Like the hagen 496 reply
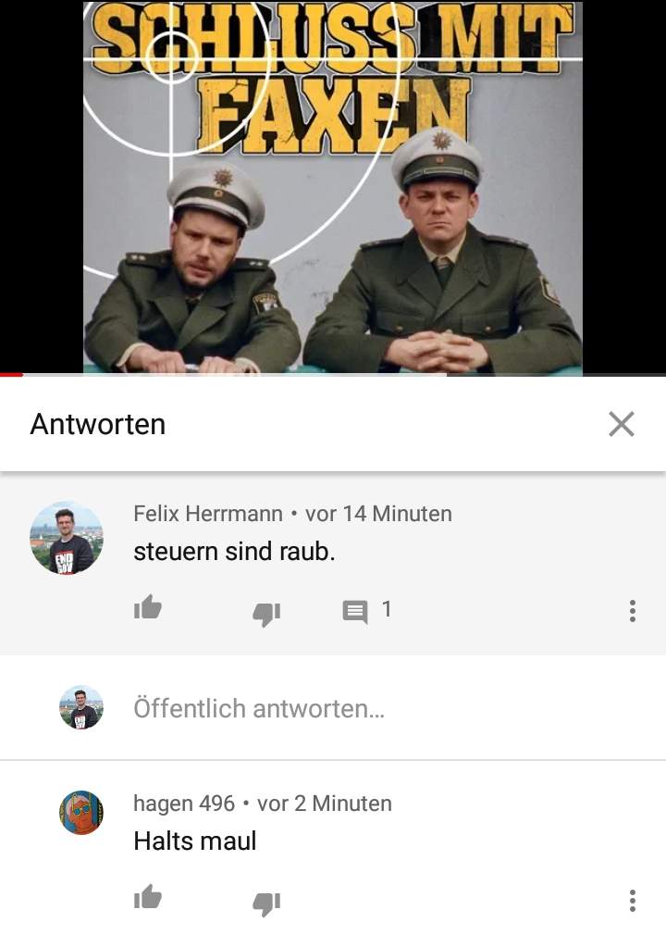The width and height of the screenshot is (666, 947). click(148, 897)
